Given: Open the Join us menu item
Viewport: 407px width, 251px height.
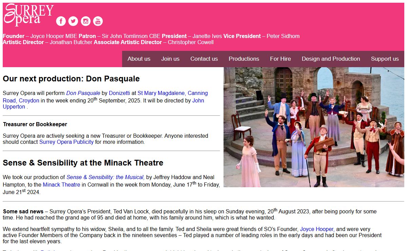Looking at the screenshot, I should click(170, 59).
